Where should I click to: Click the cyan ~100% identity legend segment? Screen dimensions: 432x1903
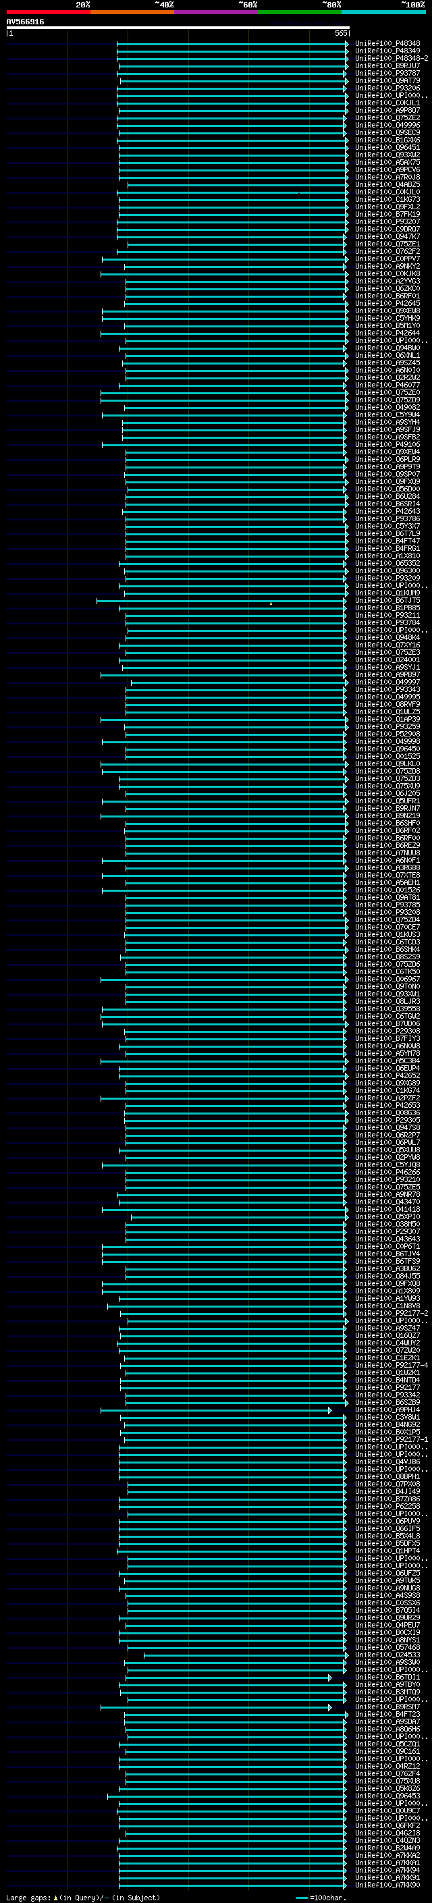383,13
